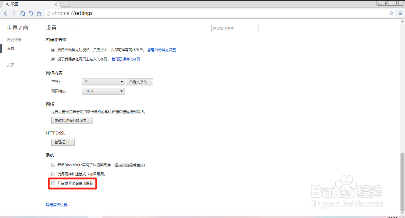Screen dimensions: 405x218
Task: Enable 开启世界之窗自动更新 checkbox
Action: point(53,183)
